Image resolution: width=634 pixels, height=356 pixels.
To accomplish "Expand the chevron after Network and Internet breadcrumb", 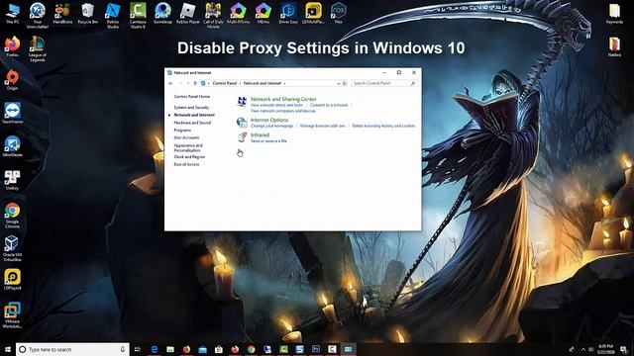I will click(x=284, y=83).
